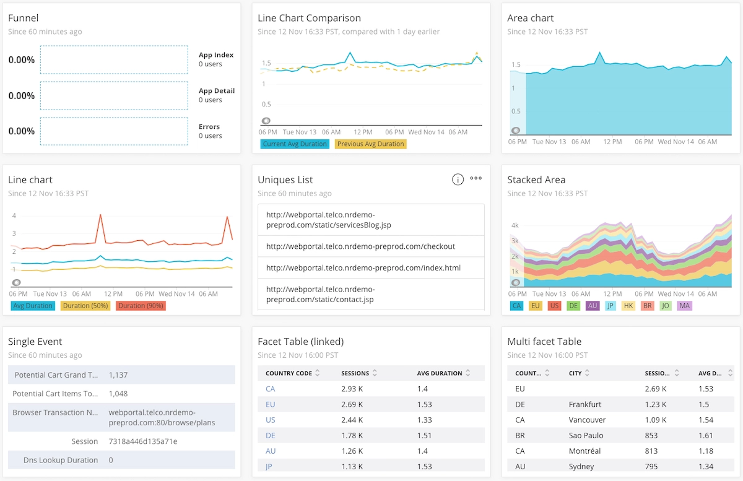The height and width of the screenshot is (481, 743).
Task: Open CA link in Facet Table
Action: (270, 389)
